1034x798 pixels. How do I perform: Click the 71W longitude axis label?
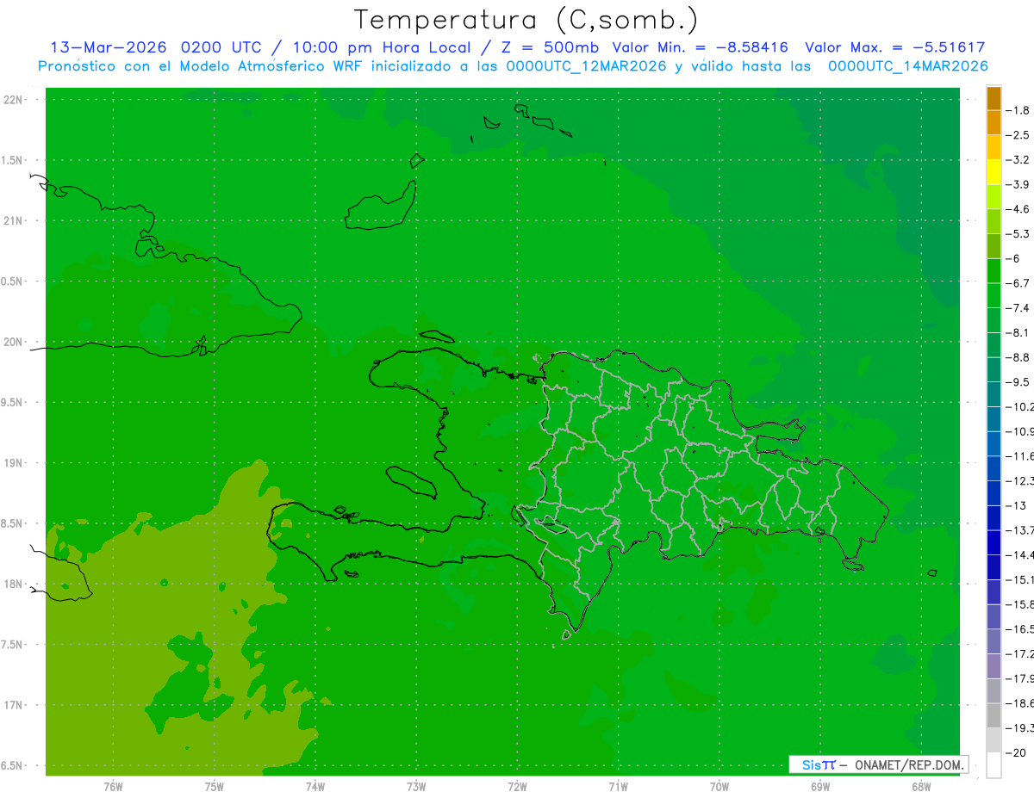point(618,787)
